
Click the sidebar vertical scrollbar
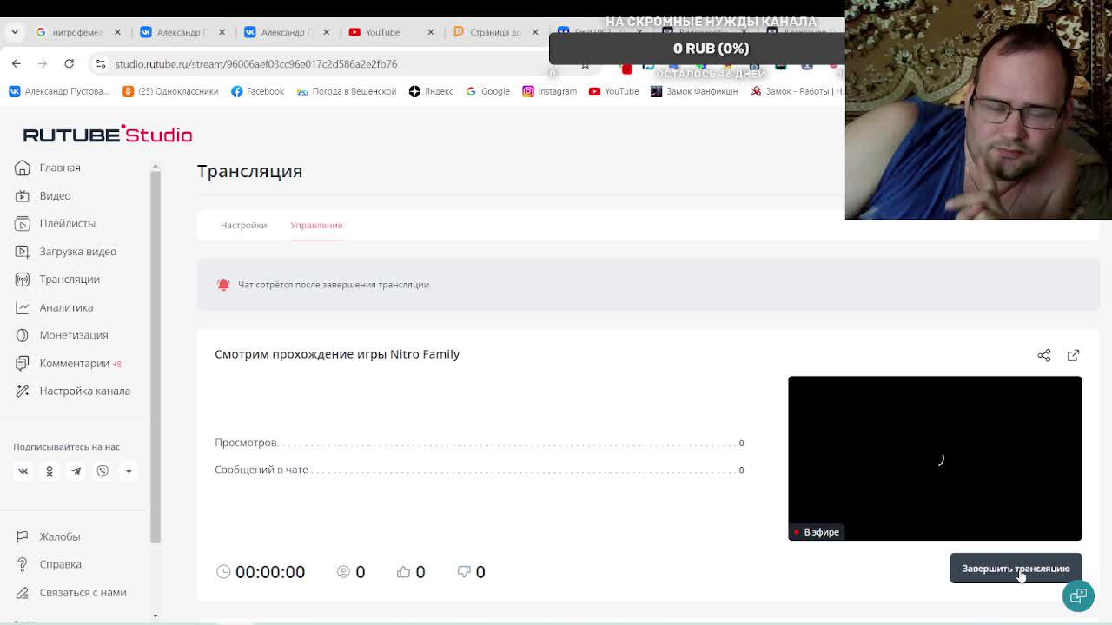coord(156,356)
